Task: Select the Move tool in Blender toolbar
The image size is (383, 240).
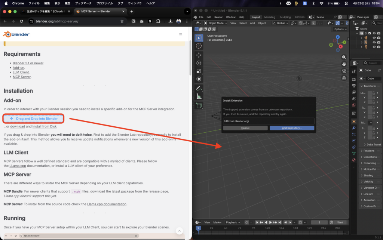Action: [x=199, y=55]
